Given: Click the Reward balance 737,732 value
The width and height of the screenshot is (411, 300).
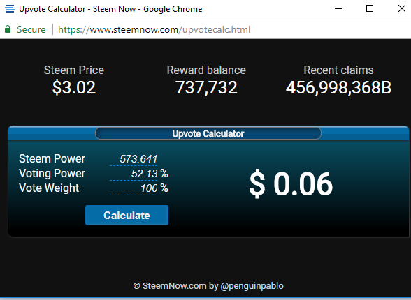Looking at the screenshot, I should tap(206, 87).
